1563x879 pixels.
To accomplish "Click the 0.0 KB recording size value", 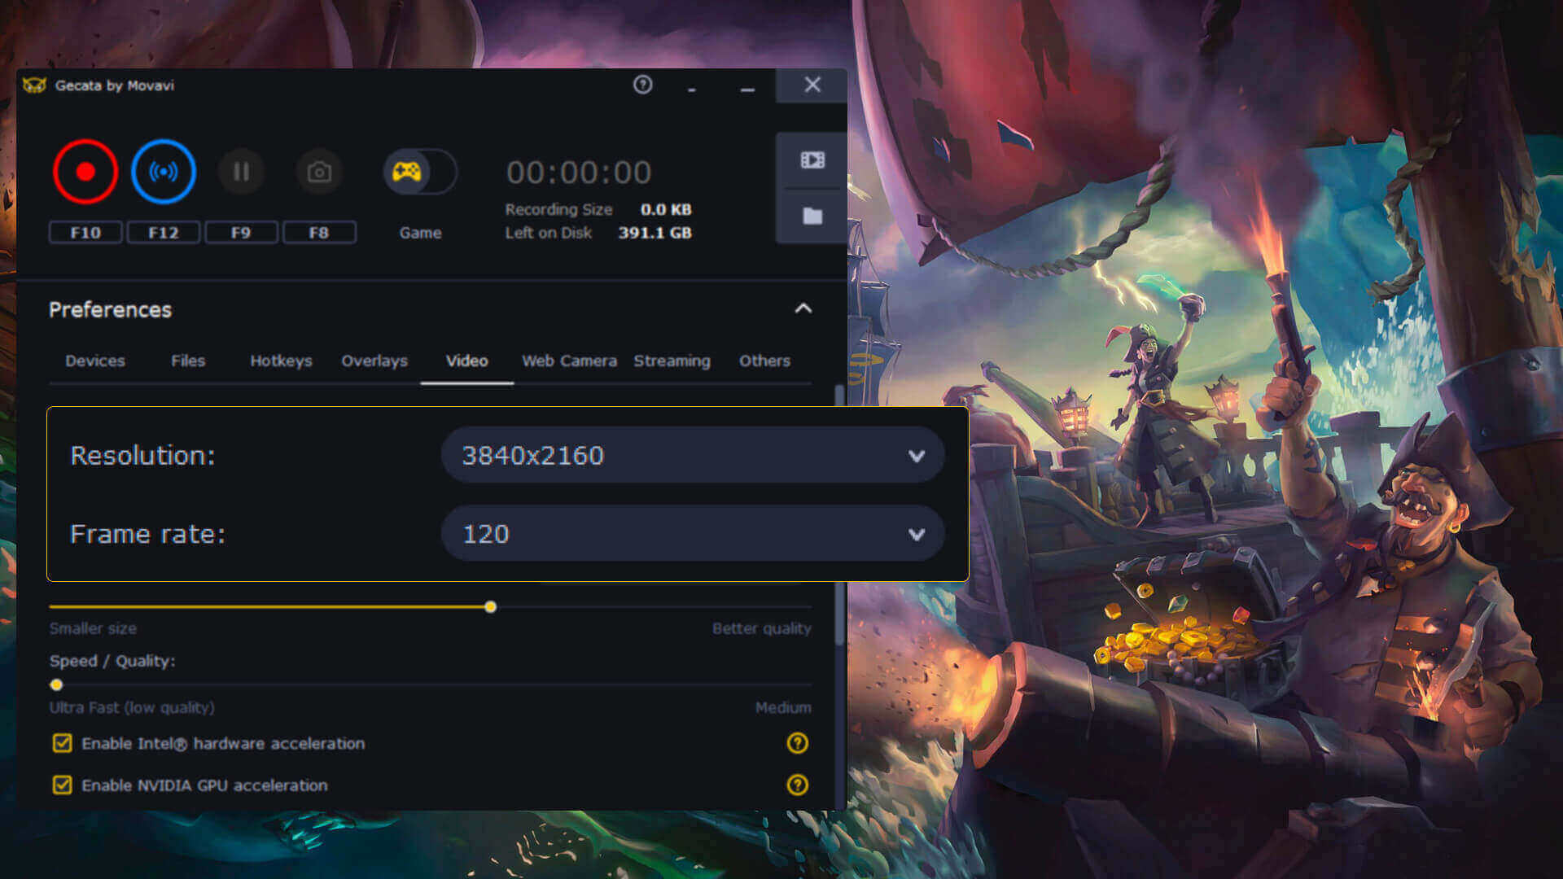I will 666,209.
